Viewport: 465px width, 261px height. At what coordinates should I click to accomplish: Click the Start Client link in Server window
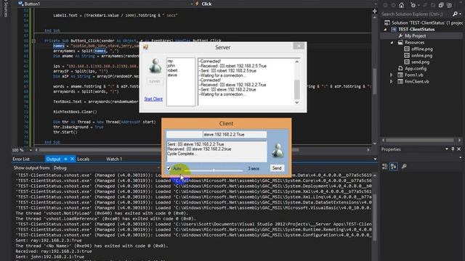point(153,99)
